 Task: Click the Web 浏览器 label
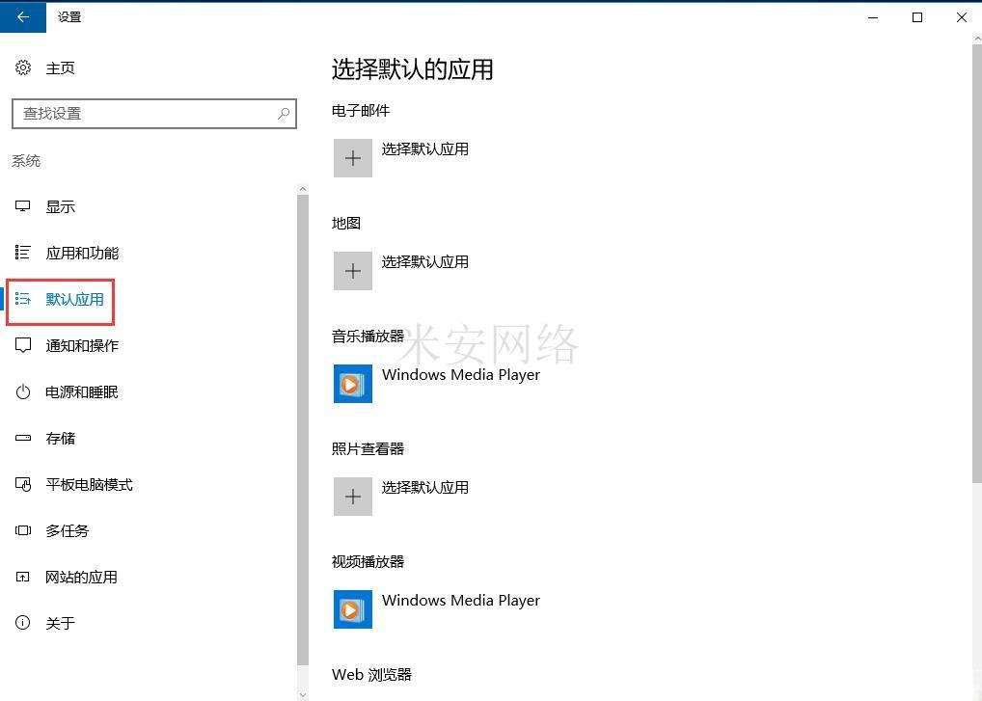pos(371,674)
